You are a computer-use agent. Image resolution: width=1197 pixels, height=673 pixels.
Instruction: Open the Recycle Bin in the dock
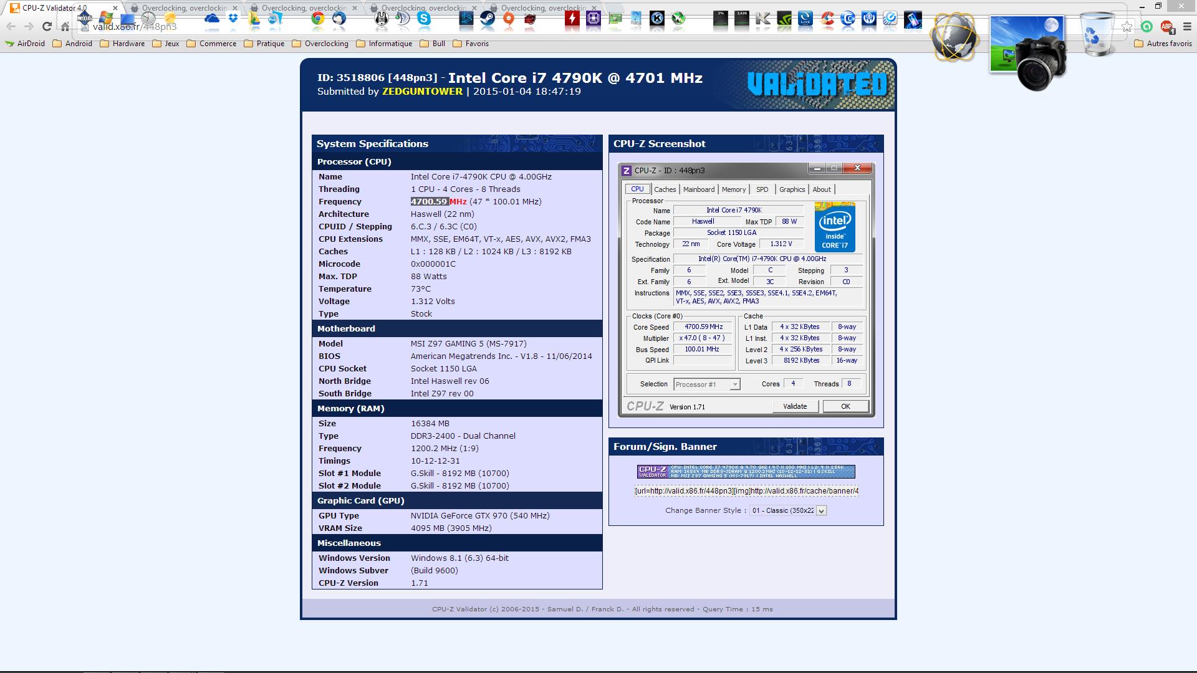[x=1097, y=34]
